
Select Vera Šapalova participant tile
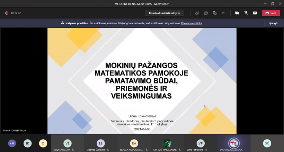click(x=68, y=143)
